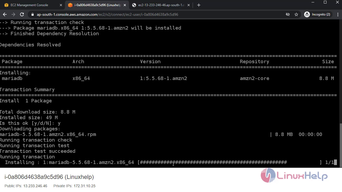Go forward to the next page
The height and width of the screenshot is (192, 342).
(x=13, y=14)
